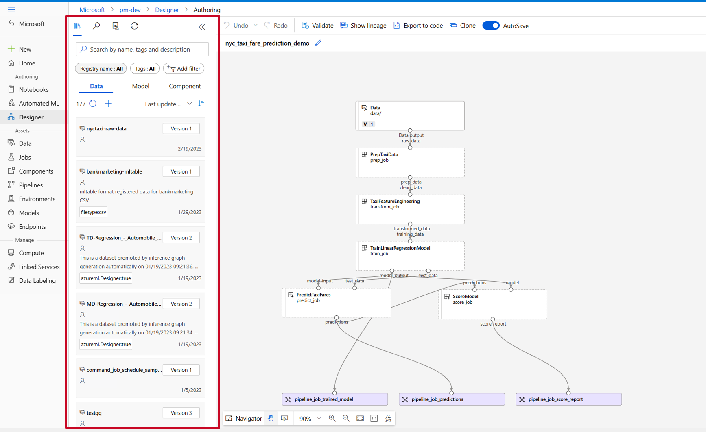Screen dimensions: 706x432
Task: Reset canvas zoom to 1:1
Action: [374, 418]
